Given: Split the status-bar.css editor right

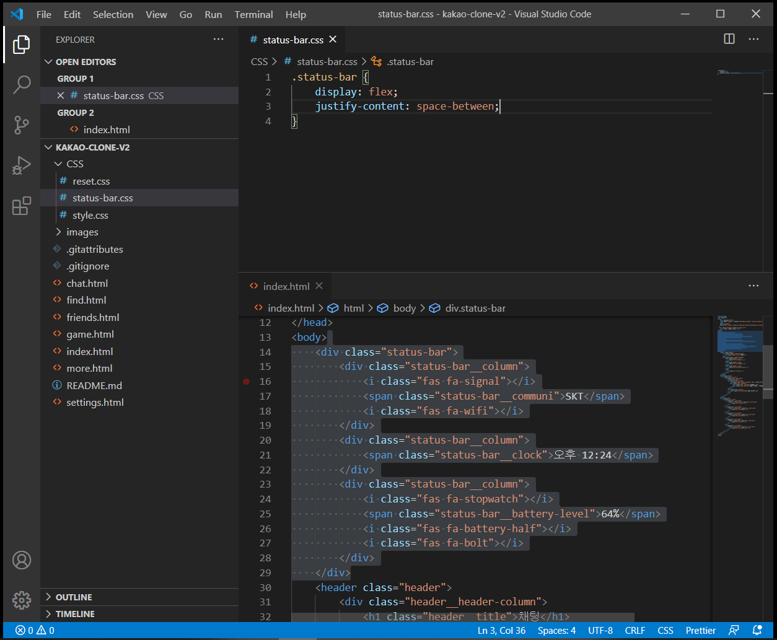Looking at the screenshot, I should [729, 39].
